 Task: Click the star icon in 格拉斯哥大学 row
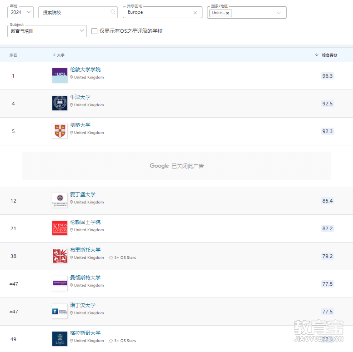(x=111, y=341)
